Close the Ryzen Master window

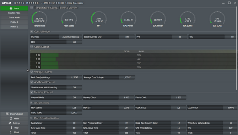tap(235, 3)
